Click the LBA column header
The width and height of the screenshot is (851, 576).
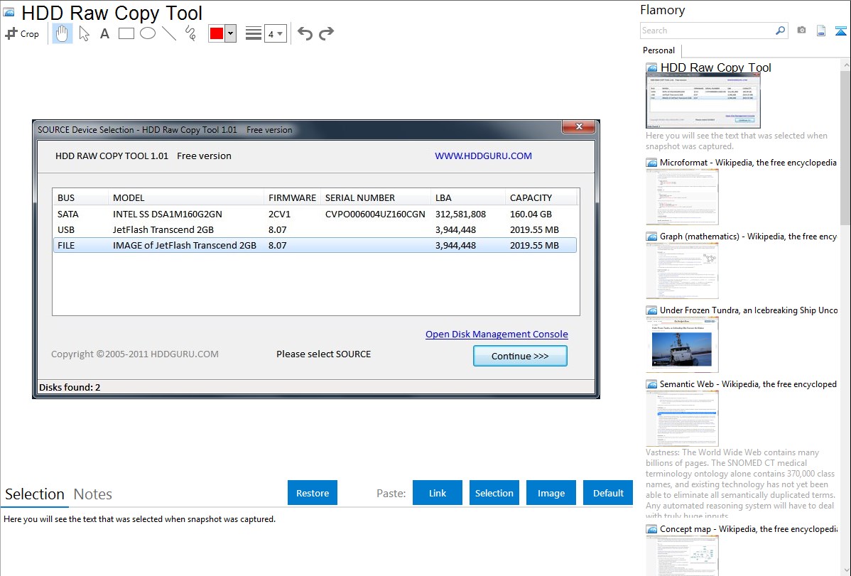[x=468, y=197]
